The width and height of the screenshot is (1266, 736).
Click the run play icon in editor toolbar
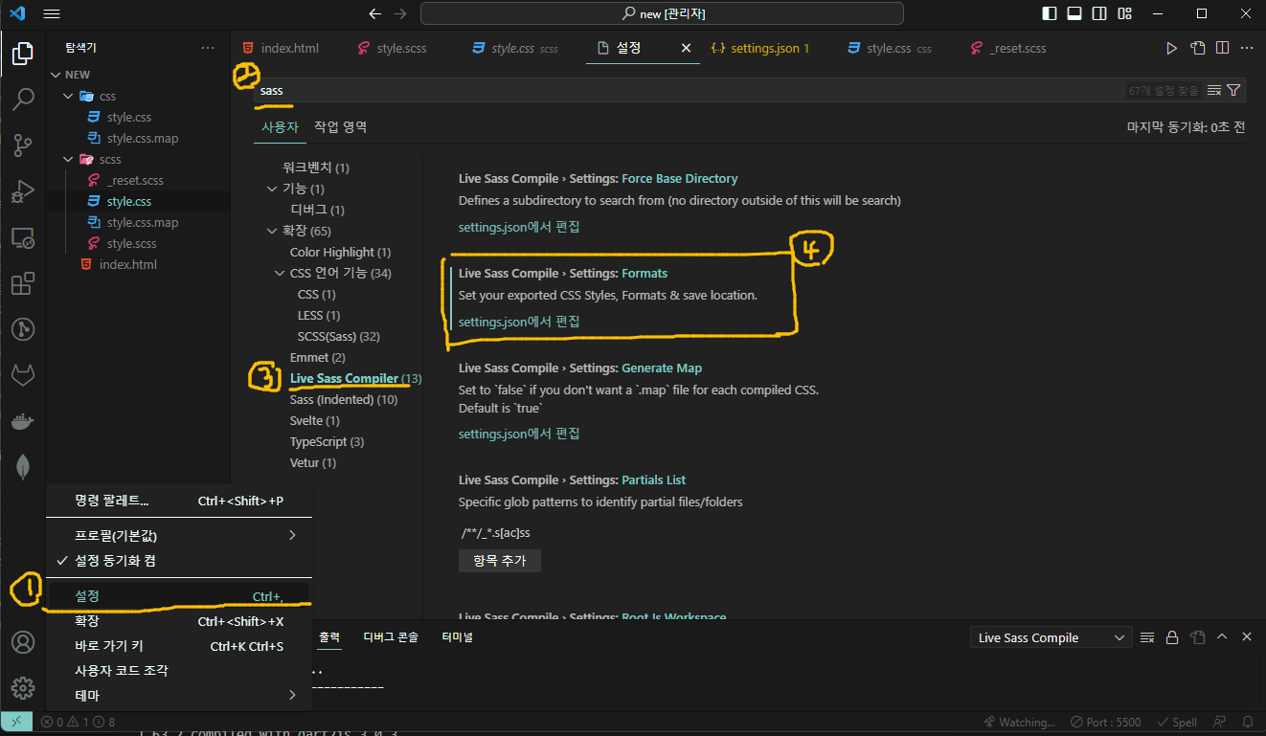pos(1171,48)
